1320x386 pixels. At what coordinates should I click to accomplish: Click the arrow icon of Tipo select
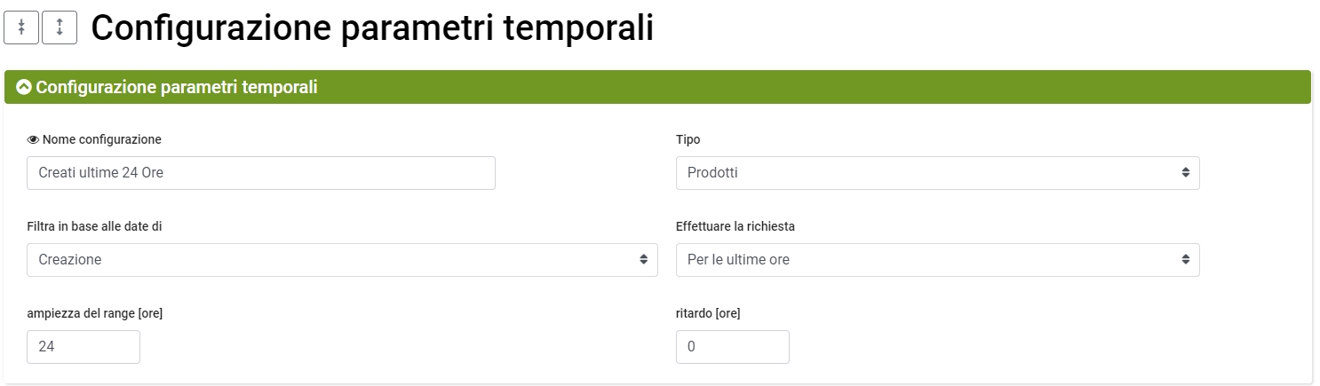1185,173
